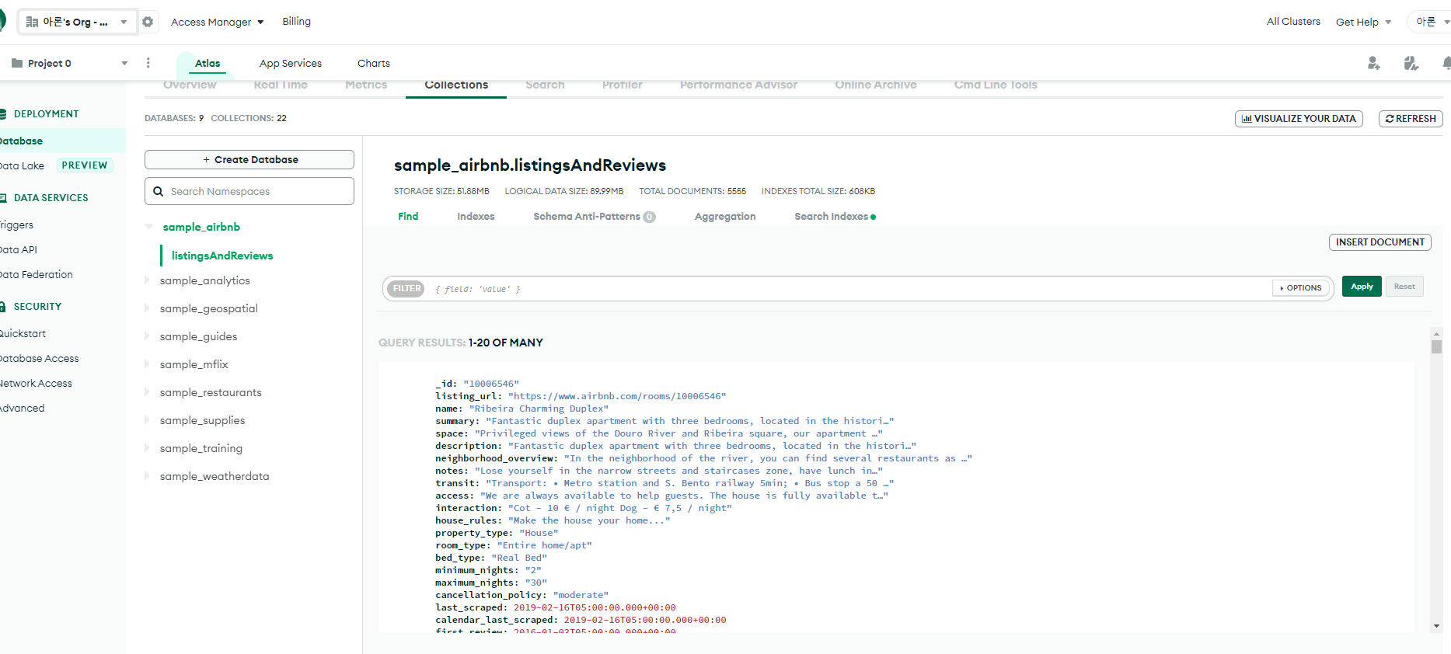The image size is (1451, 654).
Task: Open Database Access in the sidebar
Action: click(x=39, y=358)
